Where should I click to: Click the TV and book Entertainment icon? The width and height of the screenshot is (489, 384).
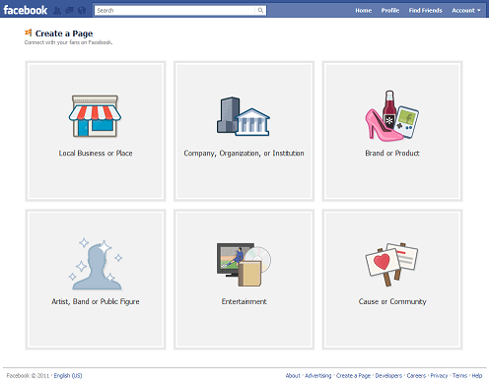point(244,265)
